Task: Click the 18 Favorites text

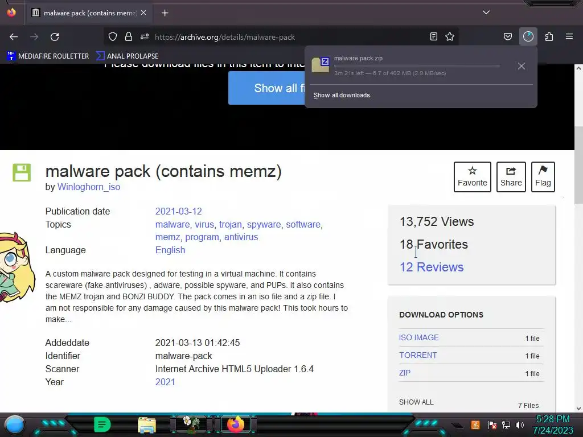Action: [x=433, y=245]
